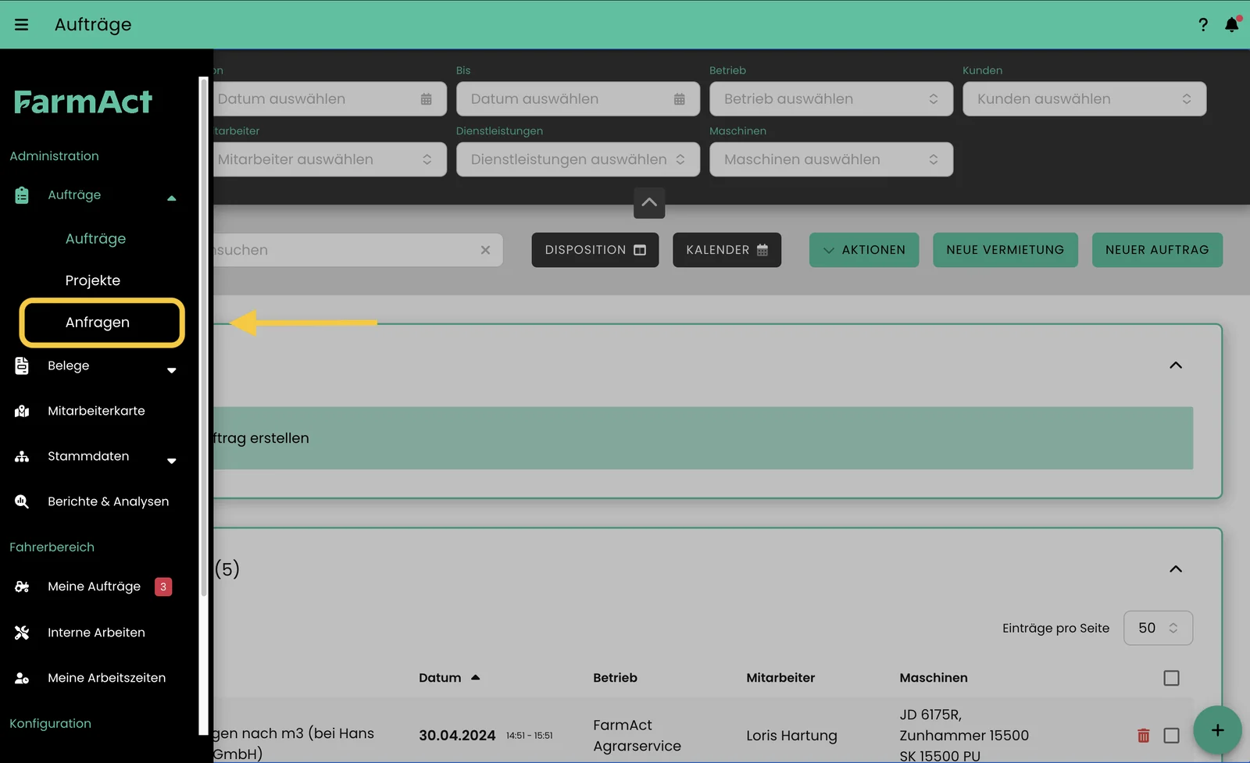Expand the Belege sidebar group
This screenshot has height=763, width=1250.
[172, 370]
